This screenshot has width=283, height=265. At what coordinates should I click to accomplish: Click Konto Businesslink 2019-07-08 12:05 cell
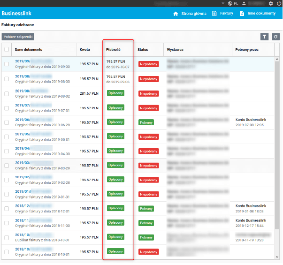[x=251, y=122]
